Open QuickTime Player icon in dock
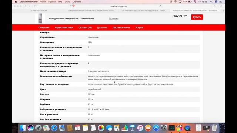 pyautogui.click(x=187, y=128)
